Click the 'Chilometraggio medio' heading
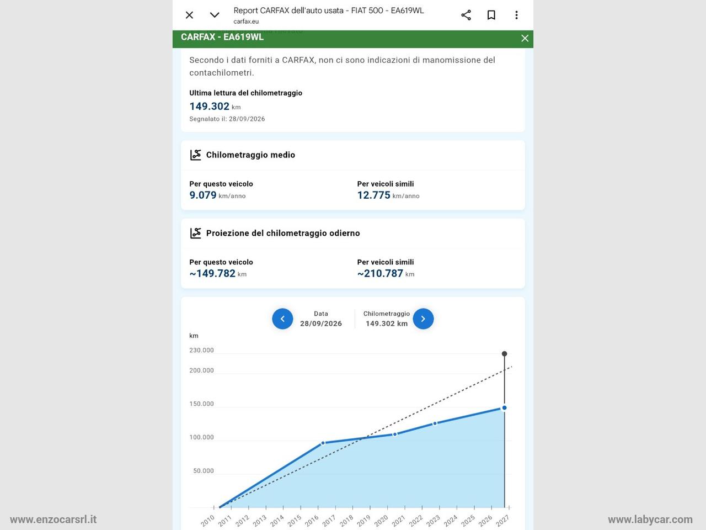This screenshot has height=530, width=706. pos(250,155)
